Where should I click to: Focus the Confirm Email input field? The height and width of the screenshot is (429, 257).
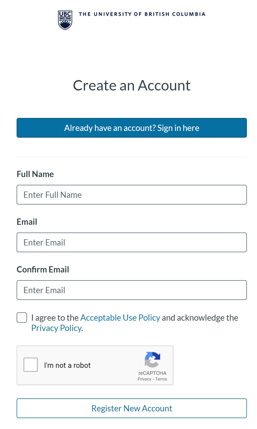tap(131, 290)
